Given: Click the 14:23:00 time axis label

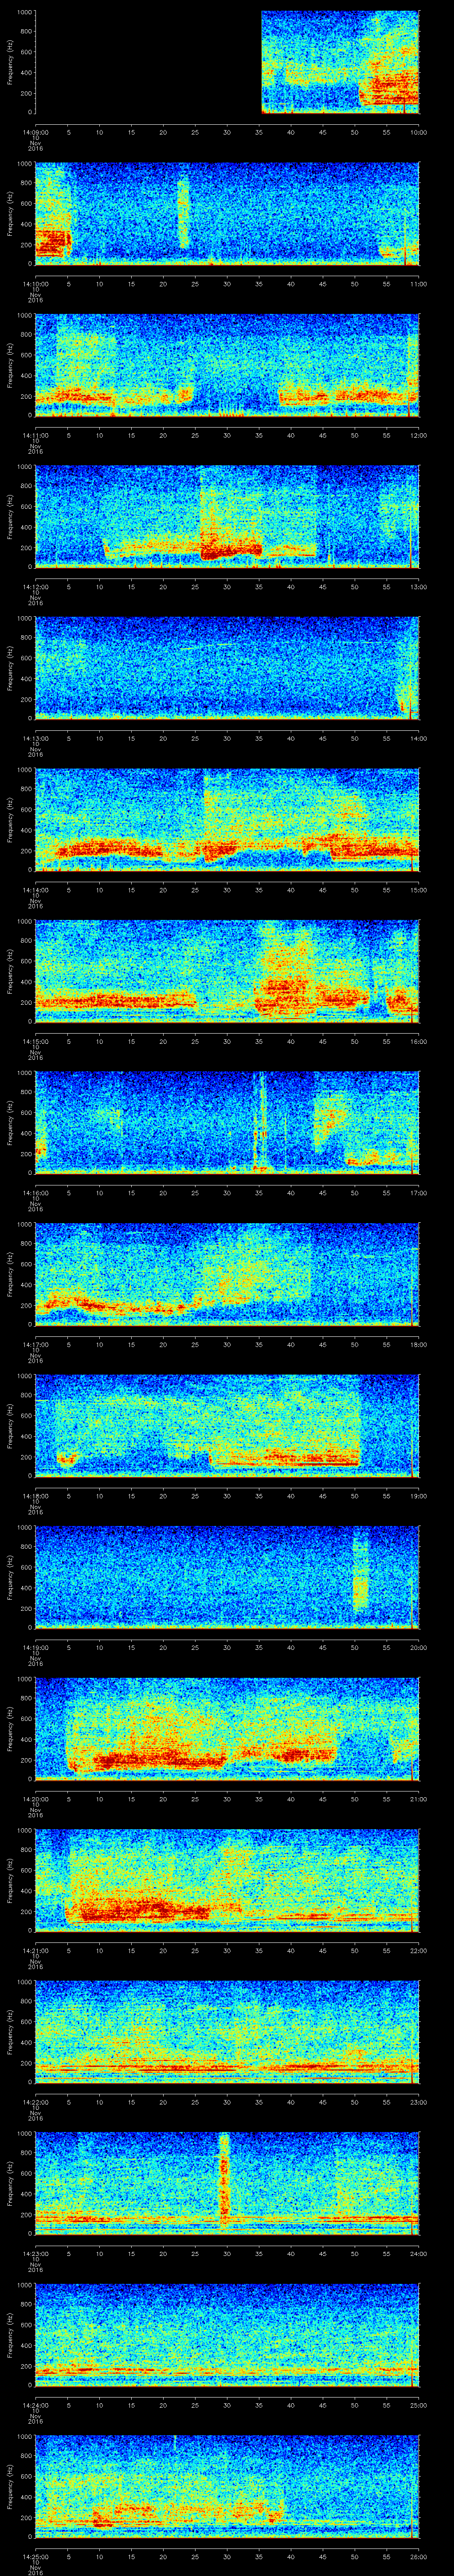Looking at the screenshot, I should pos(35,2253).
